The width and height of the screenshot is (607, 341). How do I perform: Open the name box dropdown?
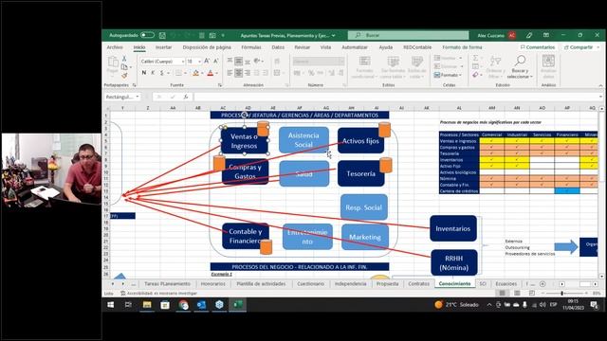point(138,97)
